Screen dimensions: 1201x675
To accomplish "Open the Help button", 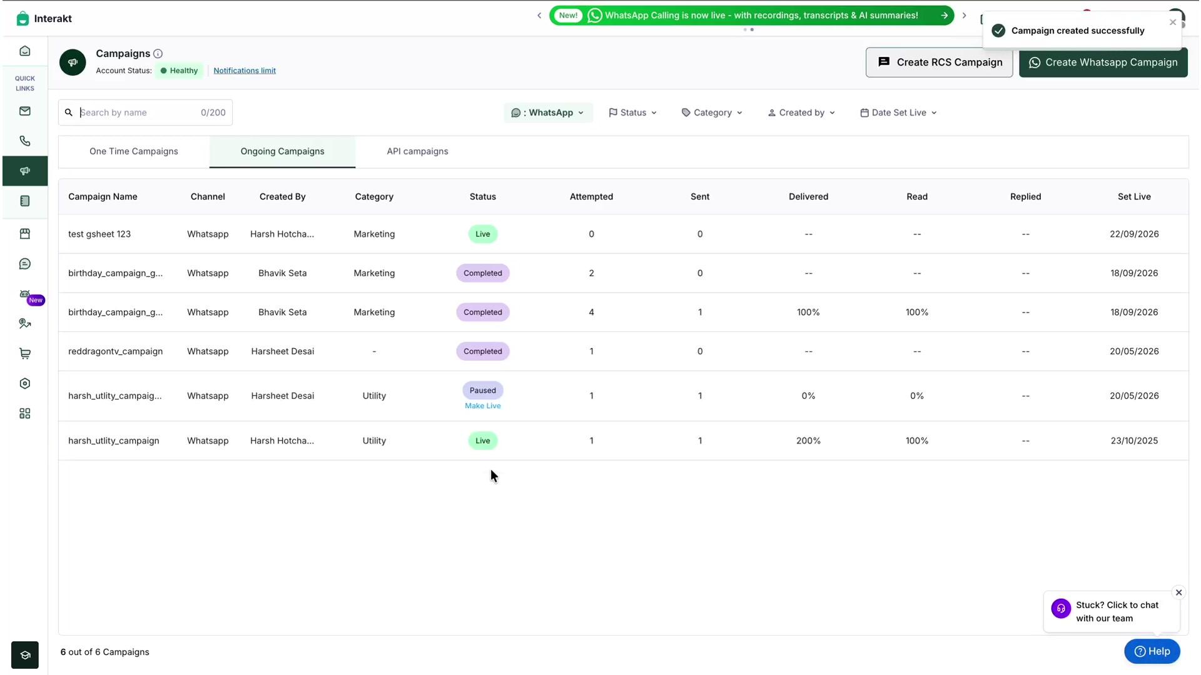I will click(x=1152, y=651).
